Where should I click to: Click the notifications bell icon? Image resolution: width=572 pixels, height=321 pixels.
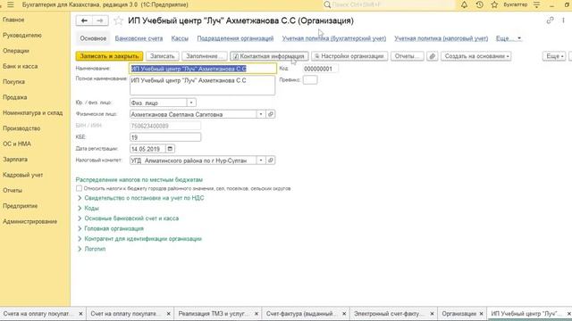click(x=464, y=4)
